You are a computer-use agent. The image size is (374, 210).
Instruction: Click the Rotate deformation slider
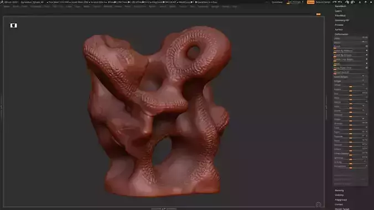[350, 90]
